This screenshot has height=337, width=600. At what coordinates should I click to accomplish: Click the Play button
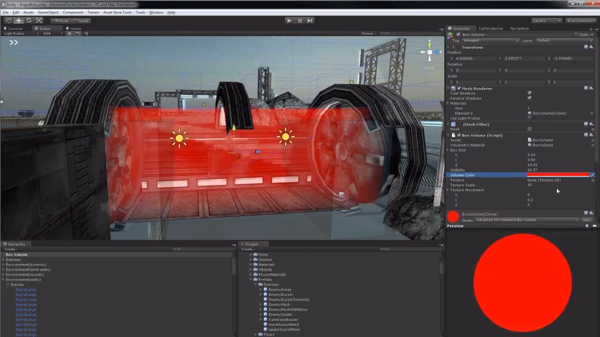[289, 21]
